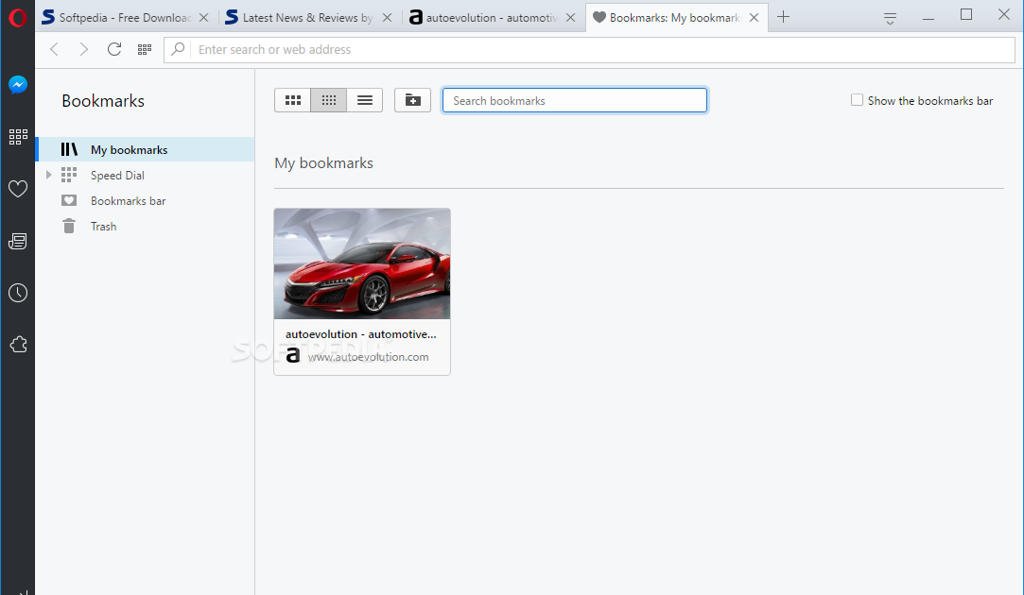Maximize the Opera window
The image size is (1024, 595).
pyautogui.click(x=966, y=14)
